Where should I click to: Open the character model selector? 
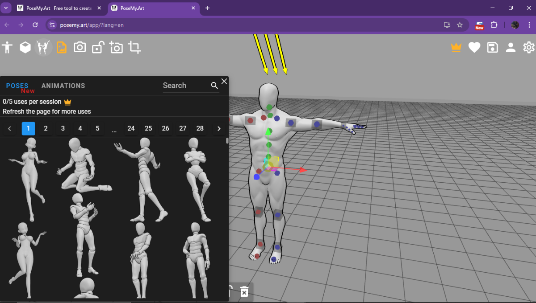click(x=7, y=47)
